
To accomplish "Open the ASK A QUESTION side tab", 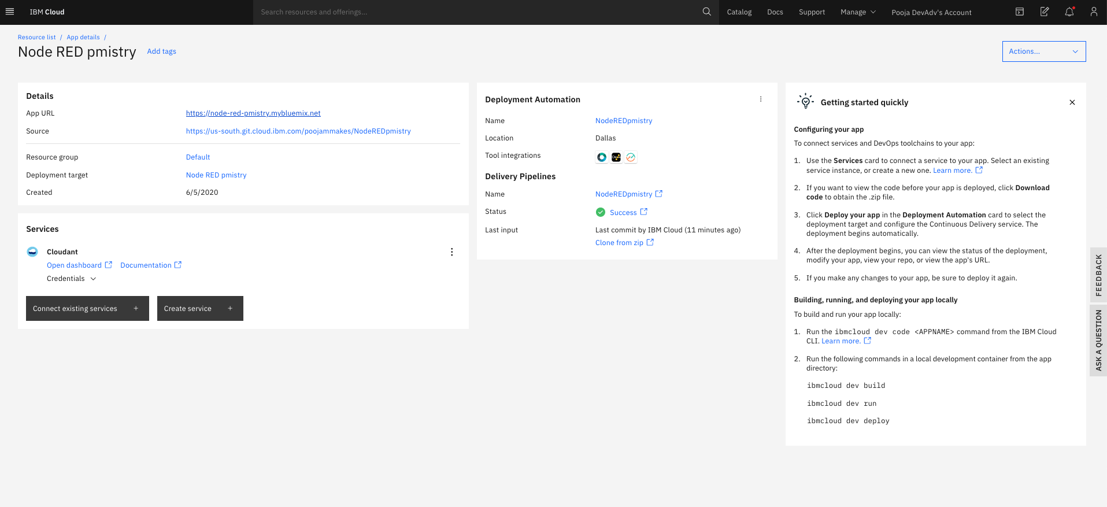I will pyautogui.click(x=1098, y=340).
